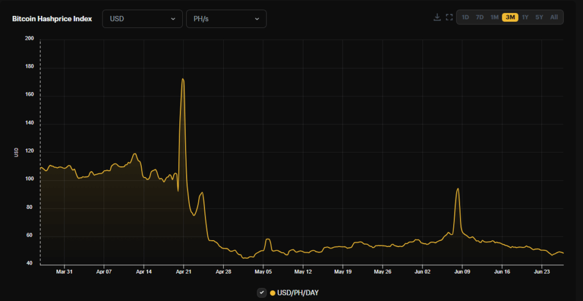The height and width of the screenshot is (301, 583).
Task: Click the 40 y-axis value
Action: click(31, 263)
